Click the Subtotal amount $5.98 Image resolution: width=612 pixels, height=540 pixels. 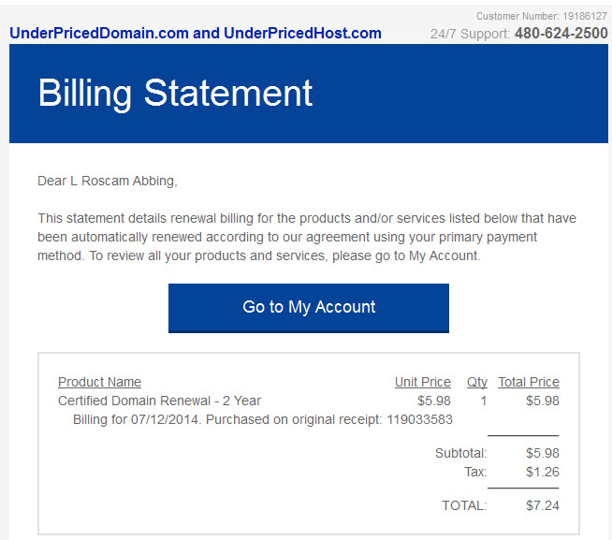[x=543, y=453]
